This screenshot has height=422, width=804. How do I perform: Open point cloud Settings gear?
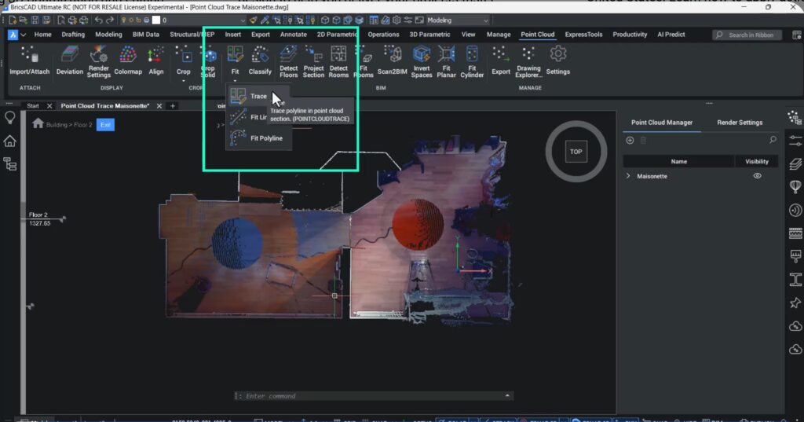click(558, 61)
